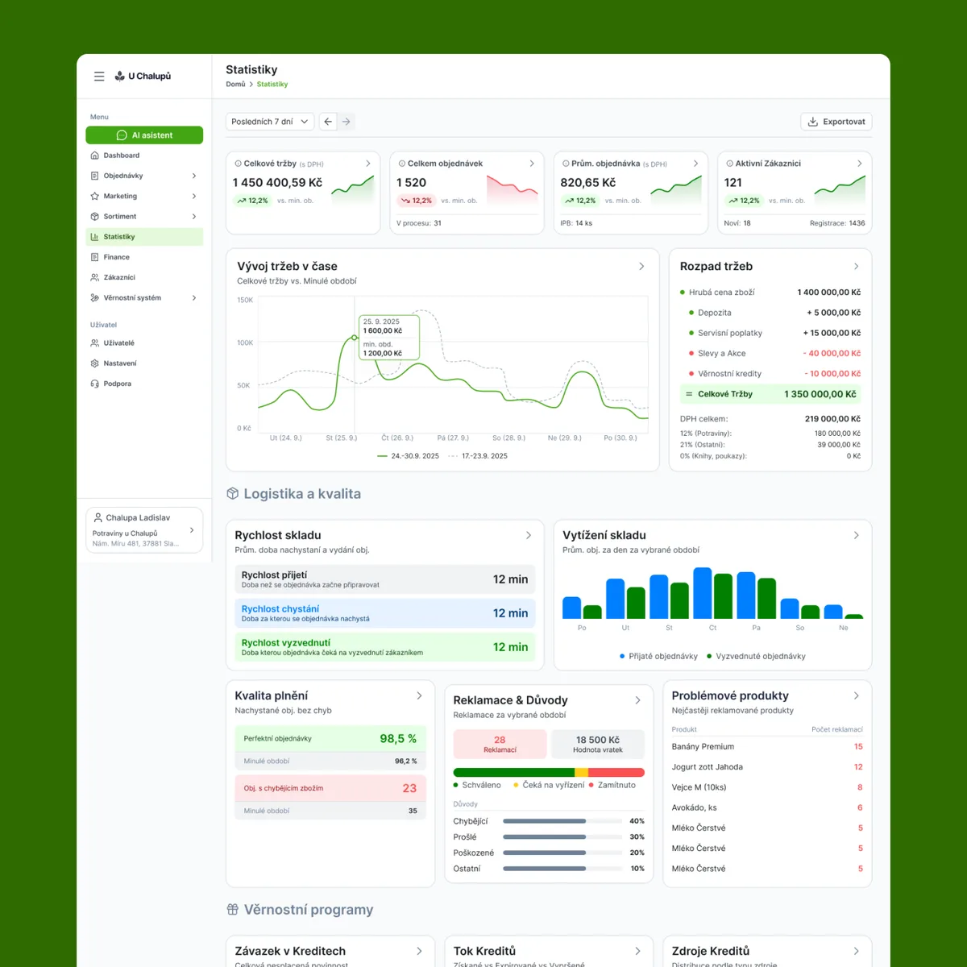Click info icon beside Celkem objednávek
The width and height of the screenshot is (967, 967).
point(402,164)
